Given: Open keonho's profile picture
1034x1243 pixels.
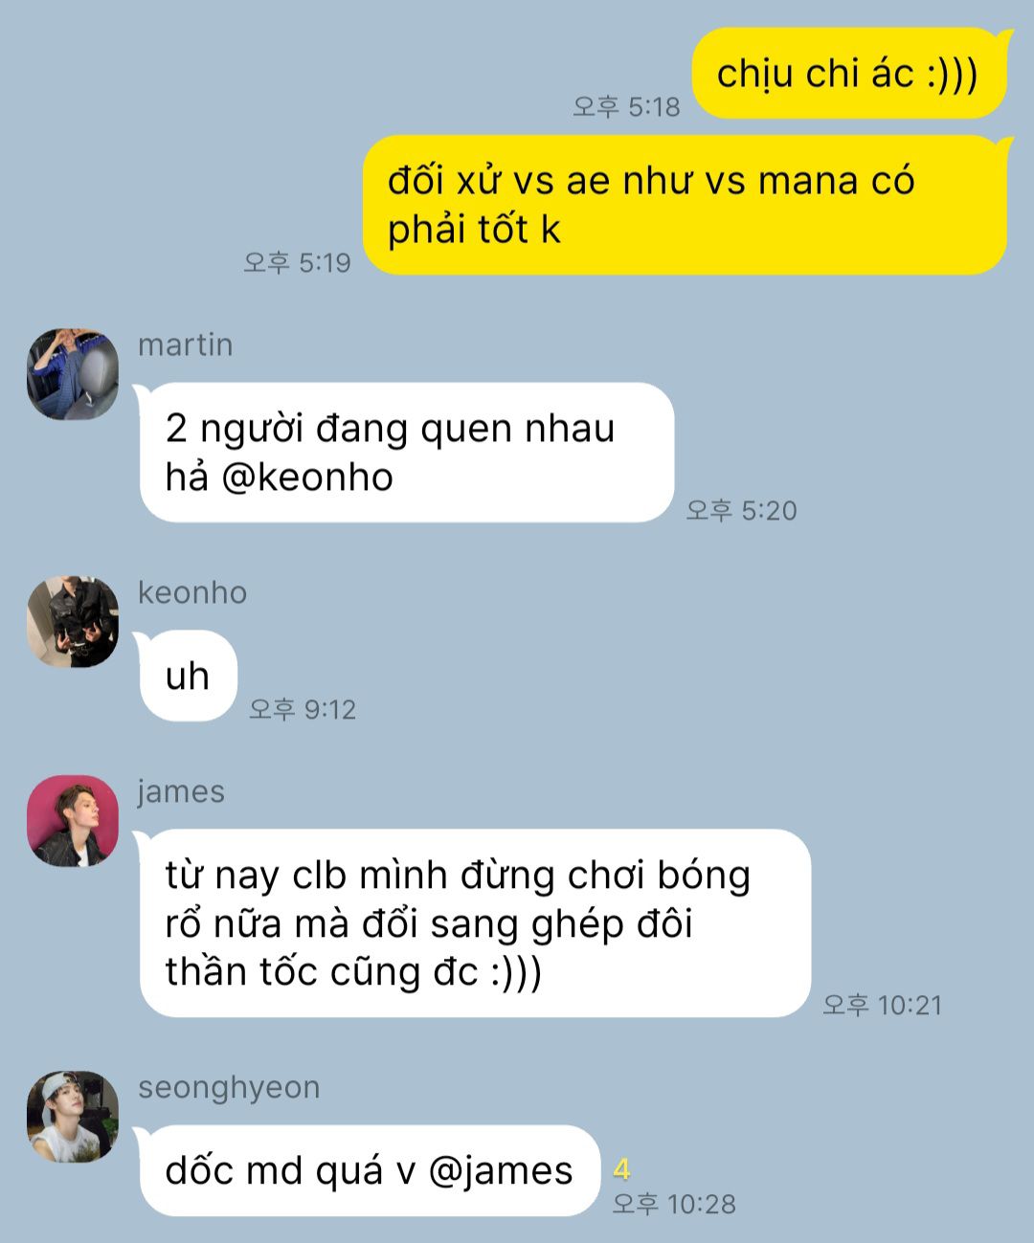Looking at the screenshot, I should tap(73, 622).
